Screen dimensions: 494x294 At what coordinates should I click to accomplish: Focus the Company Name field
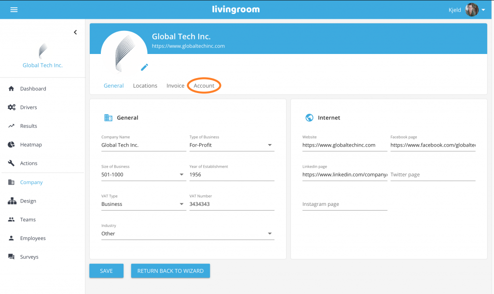[x=144, y=145]
